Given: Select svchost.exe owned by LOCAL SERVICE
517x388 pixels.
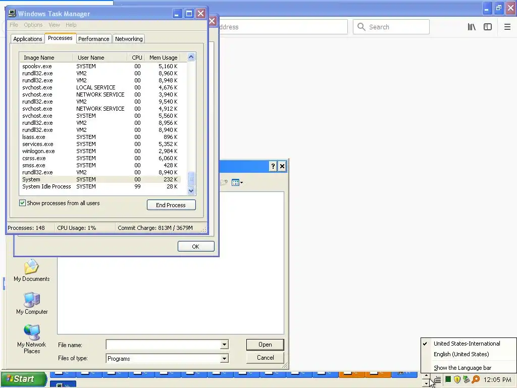Looking at the screenshot, I should (100, 87).
